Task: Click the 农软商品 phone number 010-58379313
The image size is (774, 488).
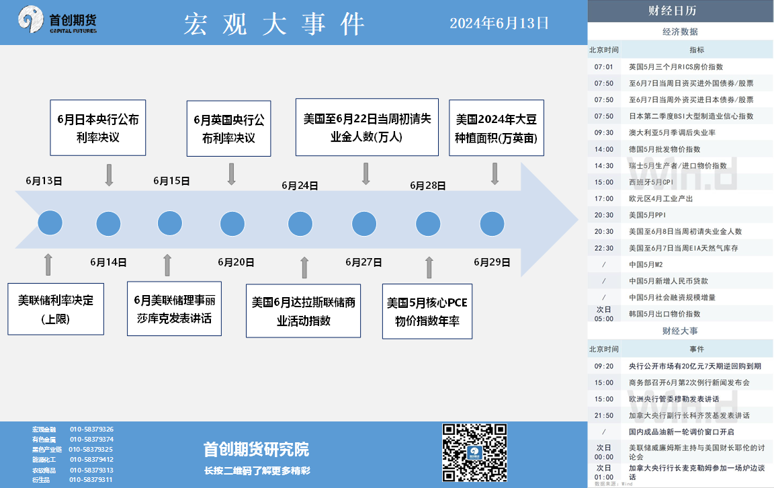Action: click(x=92, y=471)
